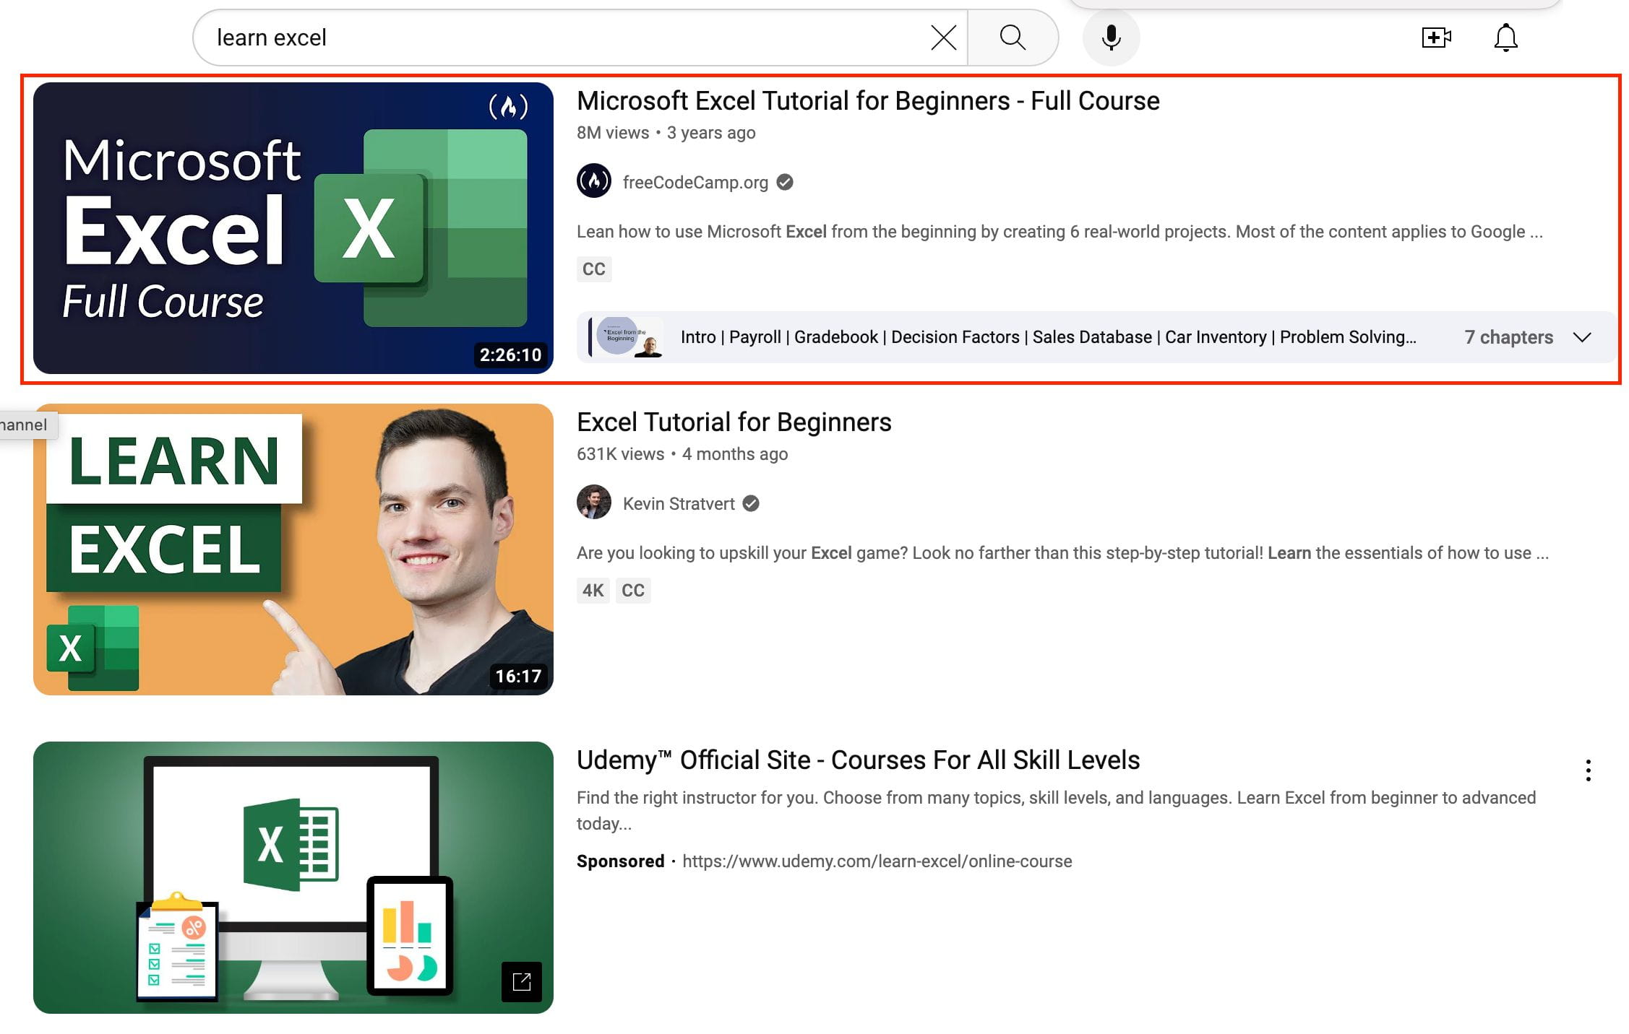Click the 16:17 duration badge
Screen dimensions: 1629x1034
(518, 677)
